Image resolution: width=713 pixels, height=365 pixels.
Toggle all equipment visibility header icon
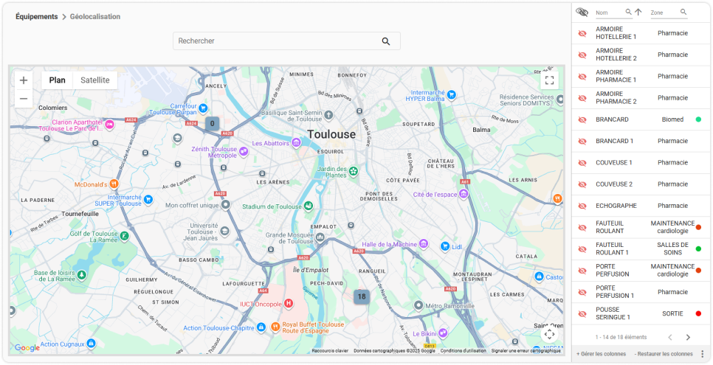click(x=582, y=13)
